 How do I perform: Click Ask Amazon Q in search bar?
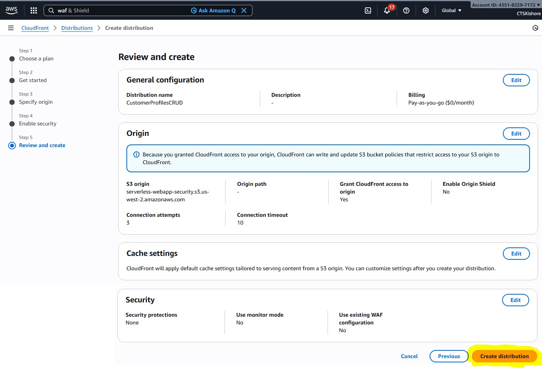click(x=213, y=10)
